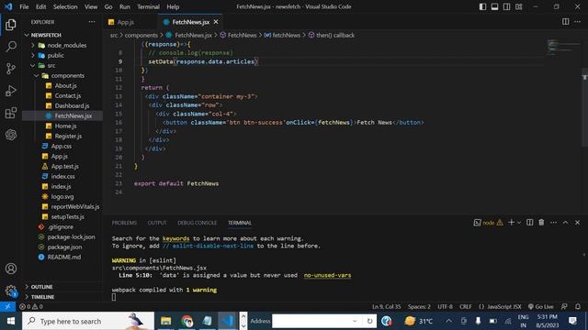Open the customize layout icon
The height and width of the screenshot is (330, 588).
pyautogui.click(x=518, y=6)
